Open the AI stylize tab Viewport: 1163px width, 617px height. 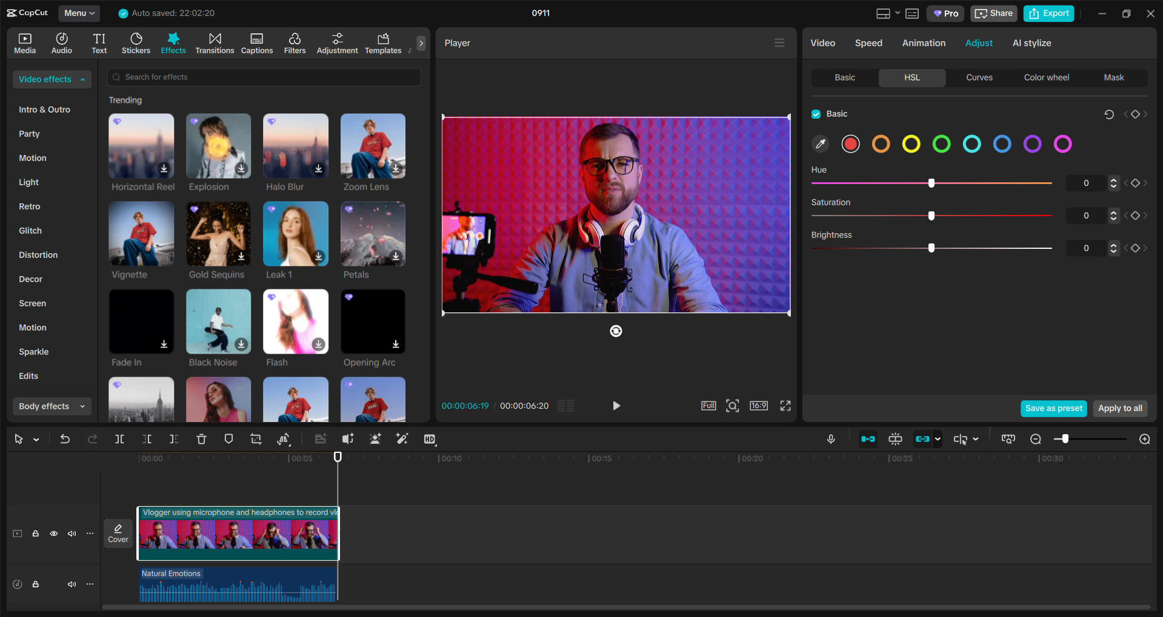(1031, 42)
